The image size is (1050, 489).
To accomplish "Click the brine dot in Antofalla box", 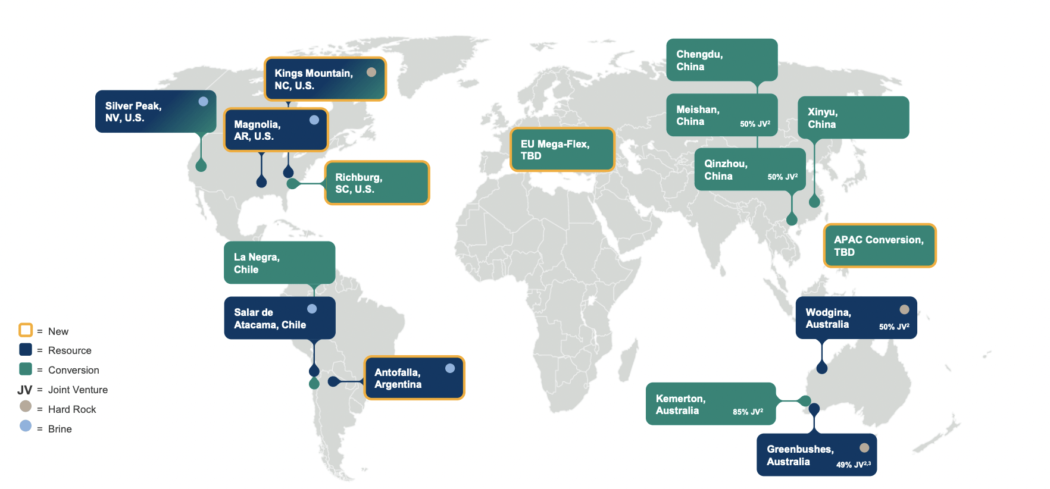I will pyautogui.click(x=450, y=368).
